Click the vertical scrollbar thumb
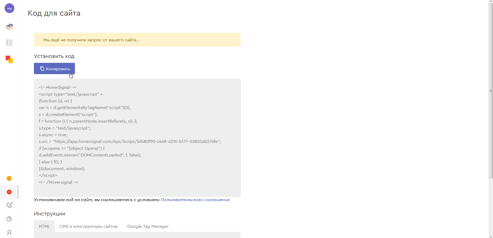The height and width of the screenshot is (238, 493). click(491, 91)
